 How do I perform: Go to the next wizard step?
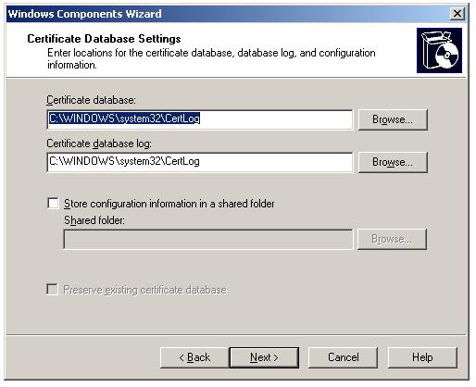(264, 357)
